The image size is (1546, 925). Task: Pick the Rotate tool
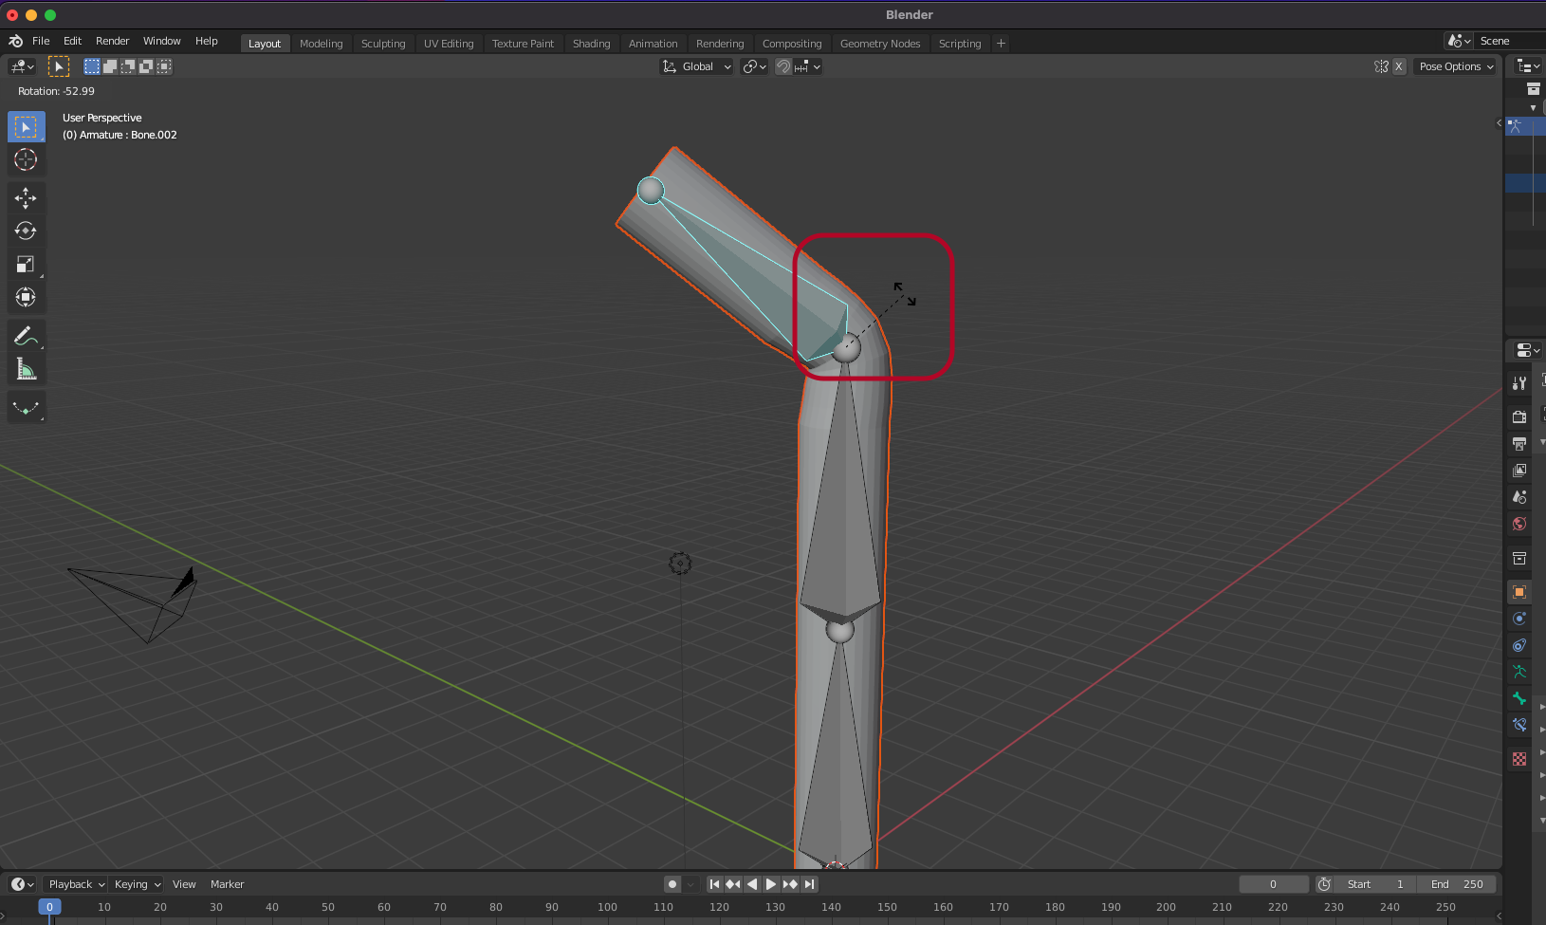pos(26,231)
